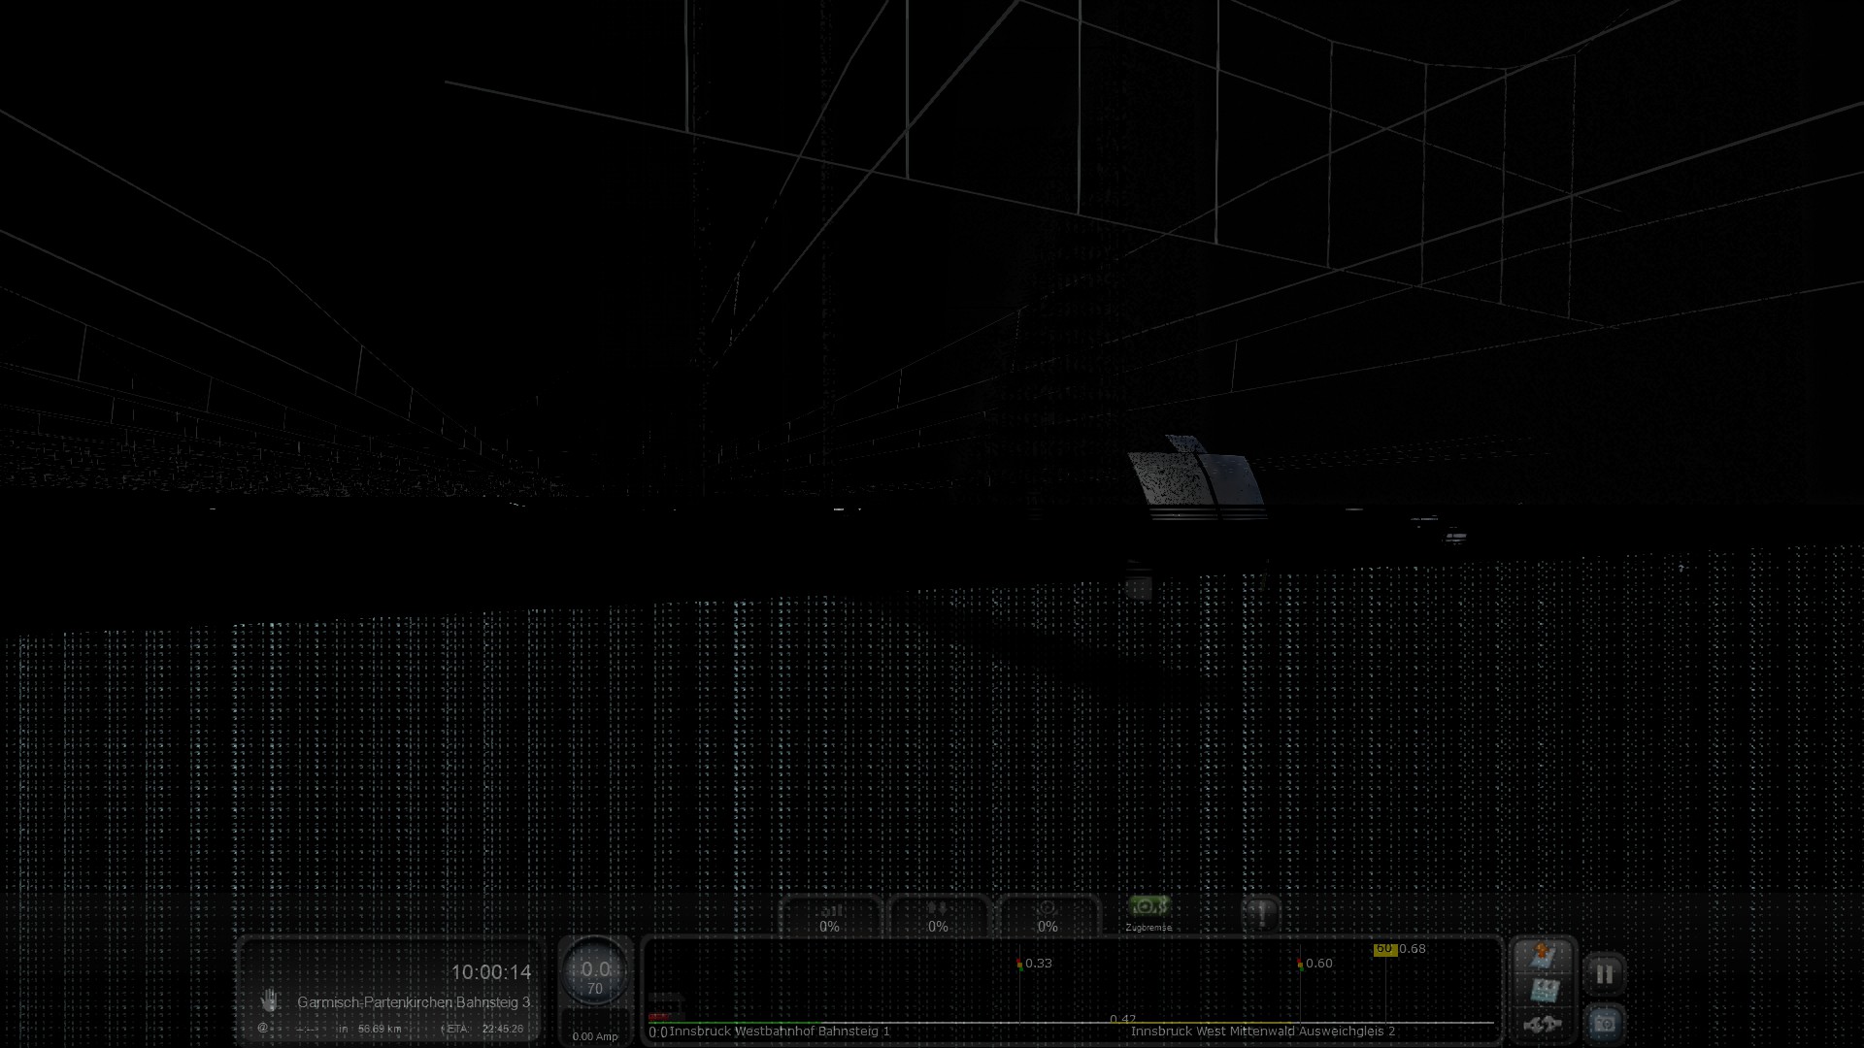
Task: Click the signal marker at 0.60
Action: click(x=1300, y=964)
